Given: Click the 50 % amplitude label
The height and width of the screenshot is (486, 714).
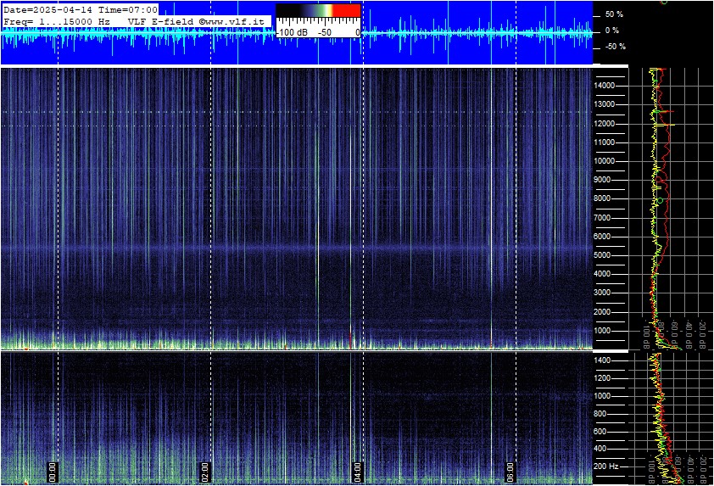Looking at the screenshot, I should click(614, 14).
